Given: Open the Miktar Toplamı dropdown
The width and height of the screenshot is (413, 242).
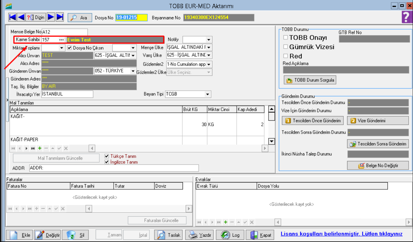Looking at the screenshot, I should click(x=61, y=48).
